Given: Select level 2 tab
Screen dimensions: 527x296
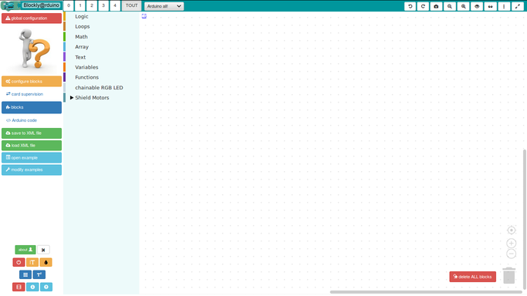Looking at the screenshot, I should pos(92,5).
